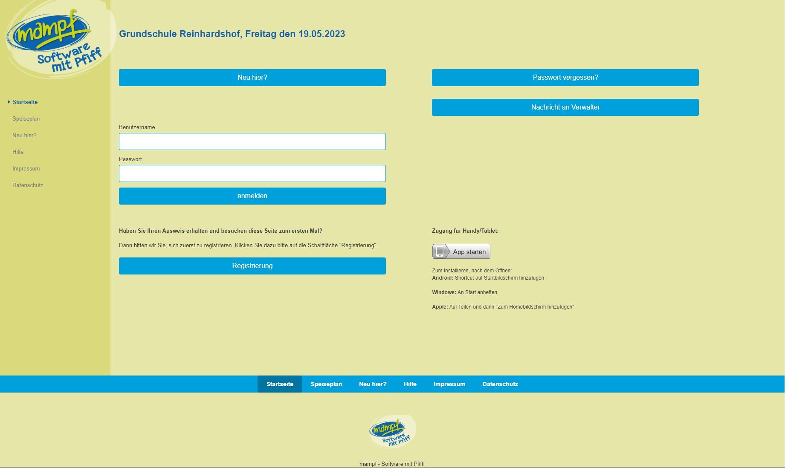
Task: Click the sidebar entry Neu hier?
Action: coord(24,135)
